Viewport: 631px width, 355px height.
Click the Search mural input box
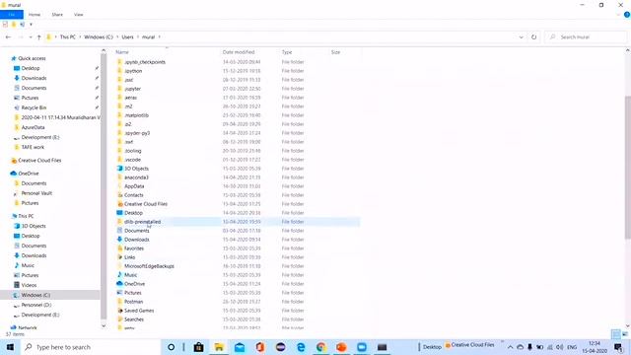point(586,37)
